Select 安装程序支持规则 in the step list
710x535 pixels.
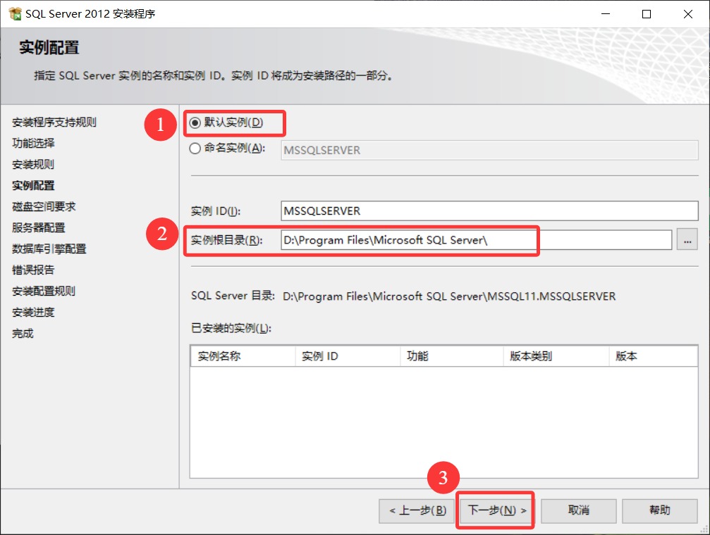(x=54, y=122)
